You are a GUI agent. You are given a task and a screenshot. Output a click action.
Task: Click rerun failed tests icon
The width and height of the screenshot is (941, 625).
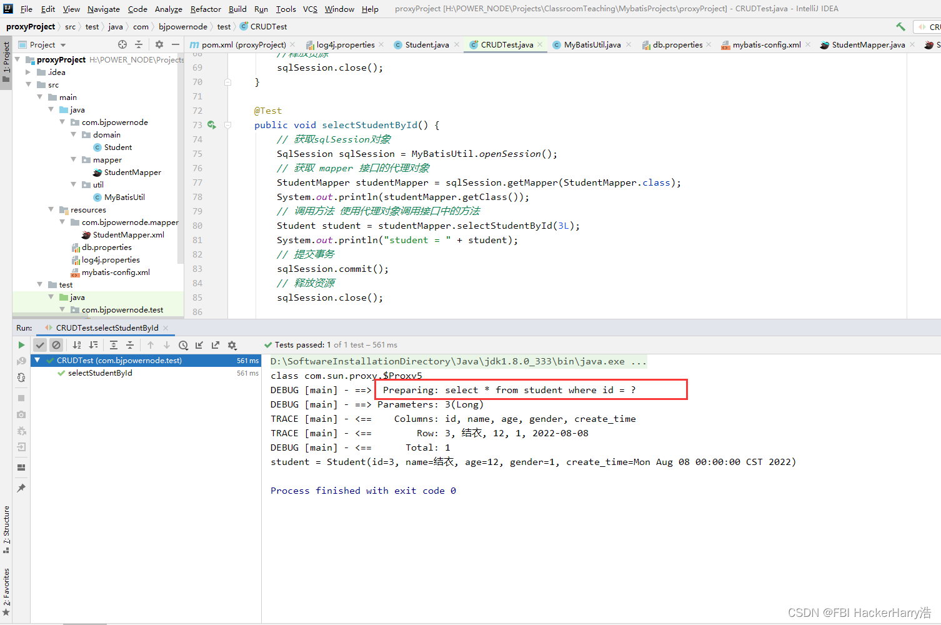tap(21, 361)
